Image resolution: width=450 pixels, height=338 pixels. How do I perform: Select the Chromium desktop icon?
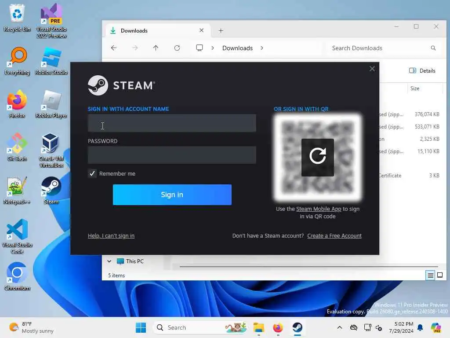tap(17, 276)
